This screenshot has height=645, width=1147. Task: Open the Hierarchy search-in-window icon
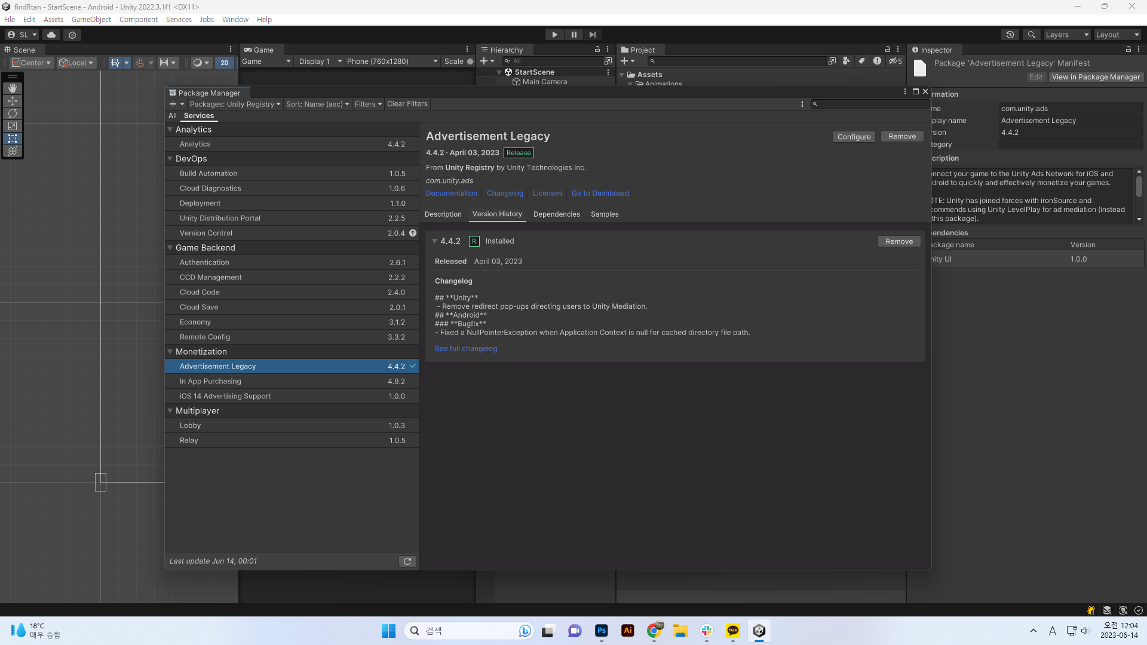(x=608, y=61)
